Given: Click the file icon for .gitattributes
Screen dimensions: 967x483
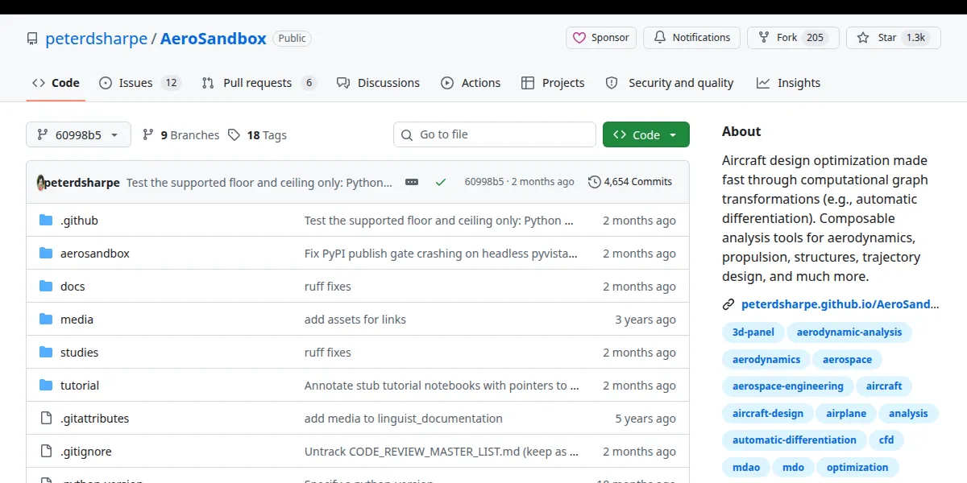Looking at the screenshot, I should click(x=46, y=419).
